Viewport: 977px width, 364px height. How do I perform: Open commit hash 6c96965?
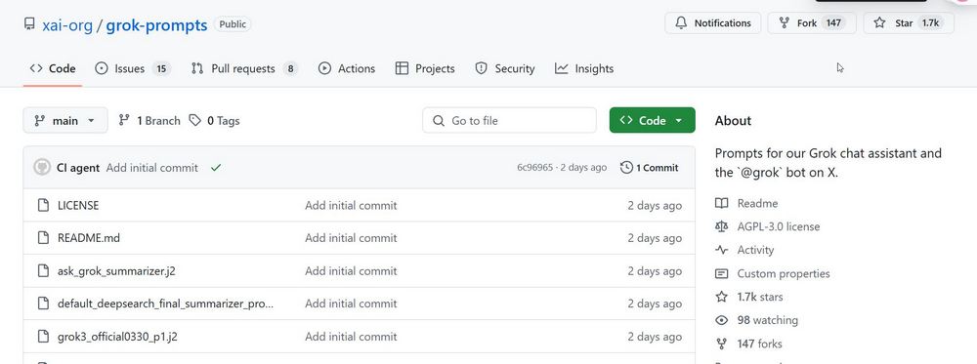pyautogui.click(x=534, y=168)
